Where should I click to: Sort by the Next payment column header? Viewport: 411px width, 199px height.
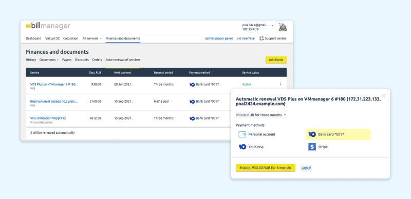(x=123, y=72)
